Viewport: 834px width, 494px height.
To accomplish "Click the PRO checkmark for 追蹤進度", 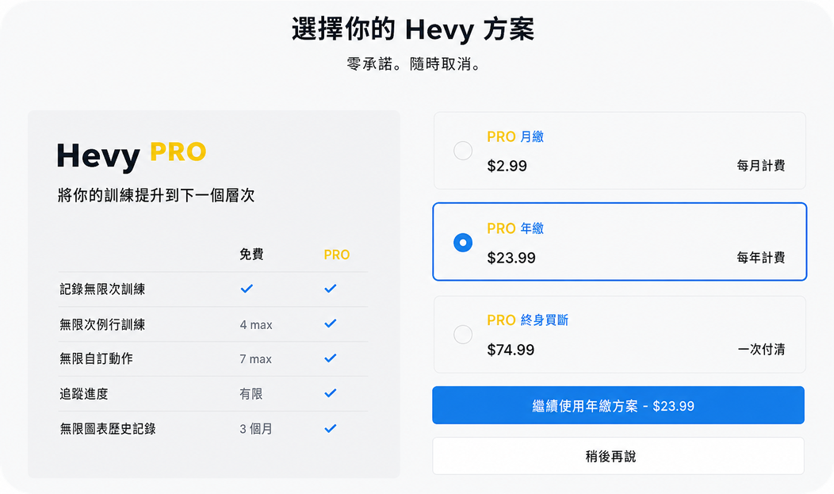I will [x=331, y=393].
